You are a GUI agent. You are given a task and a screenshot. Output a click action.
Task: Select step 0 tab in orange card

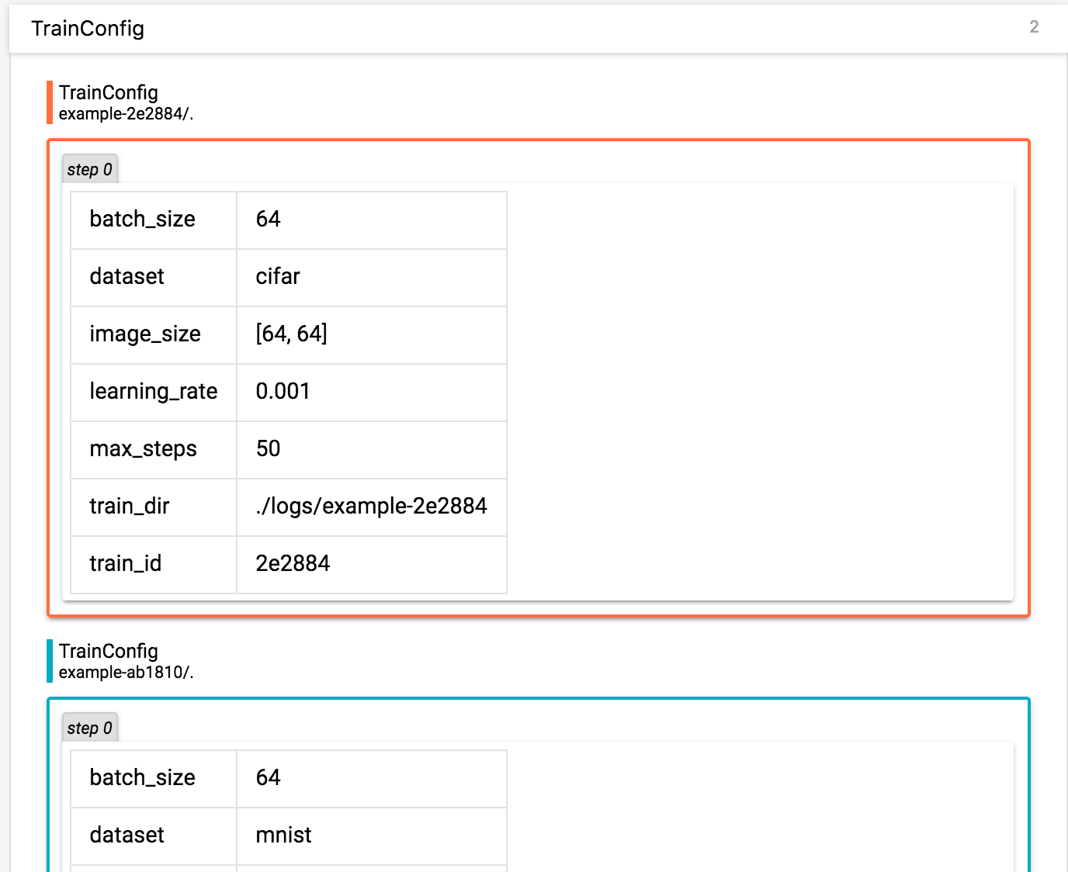pyautogui.click(x=90, y=169)
